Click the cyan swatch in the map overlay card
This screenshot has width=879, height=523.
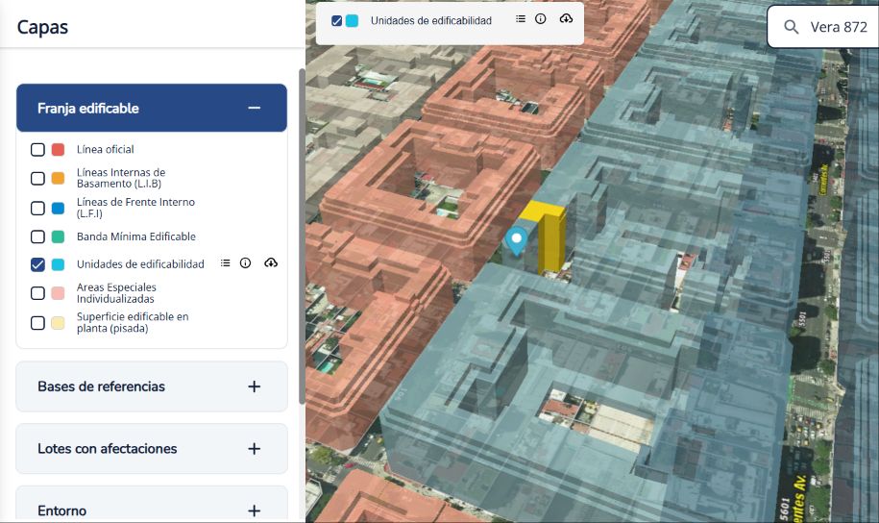(x=352, y=21)
